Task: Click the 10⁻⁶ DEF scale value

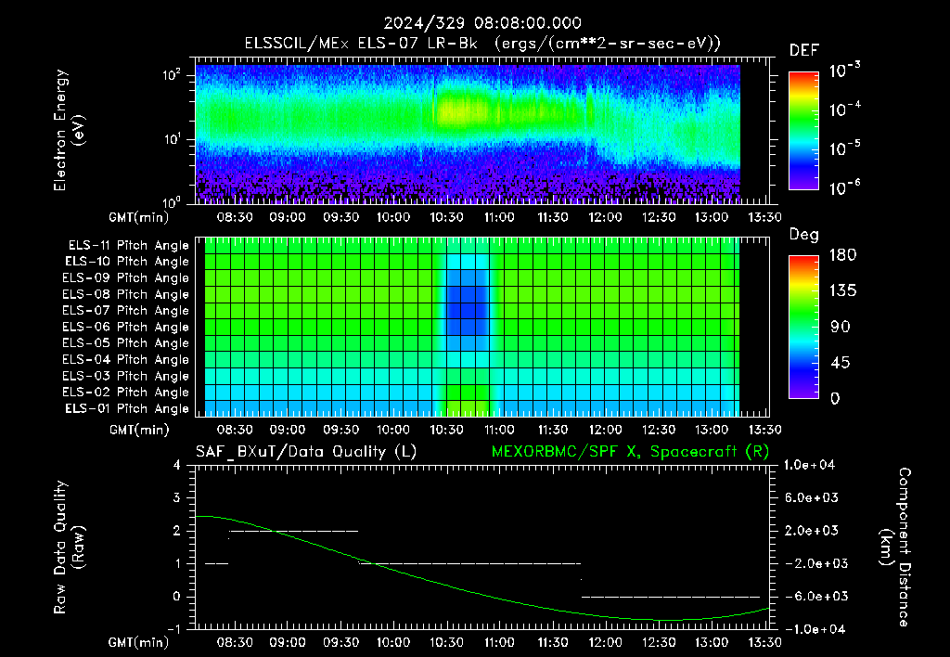Action: (844, 187)
